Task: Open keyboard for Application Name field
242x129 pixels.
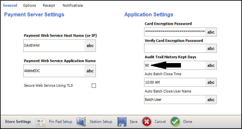Action: click(x=90, y=71)
